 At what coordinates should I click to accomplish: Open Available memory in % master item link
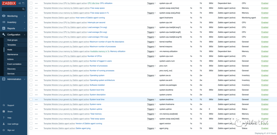coord(100,51)
